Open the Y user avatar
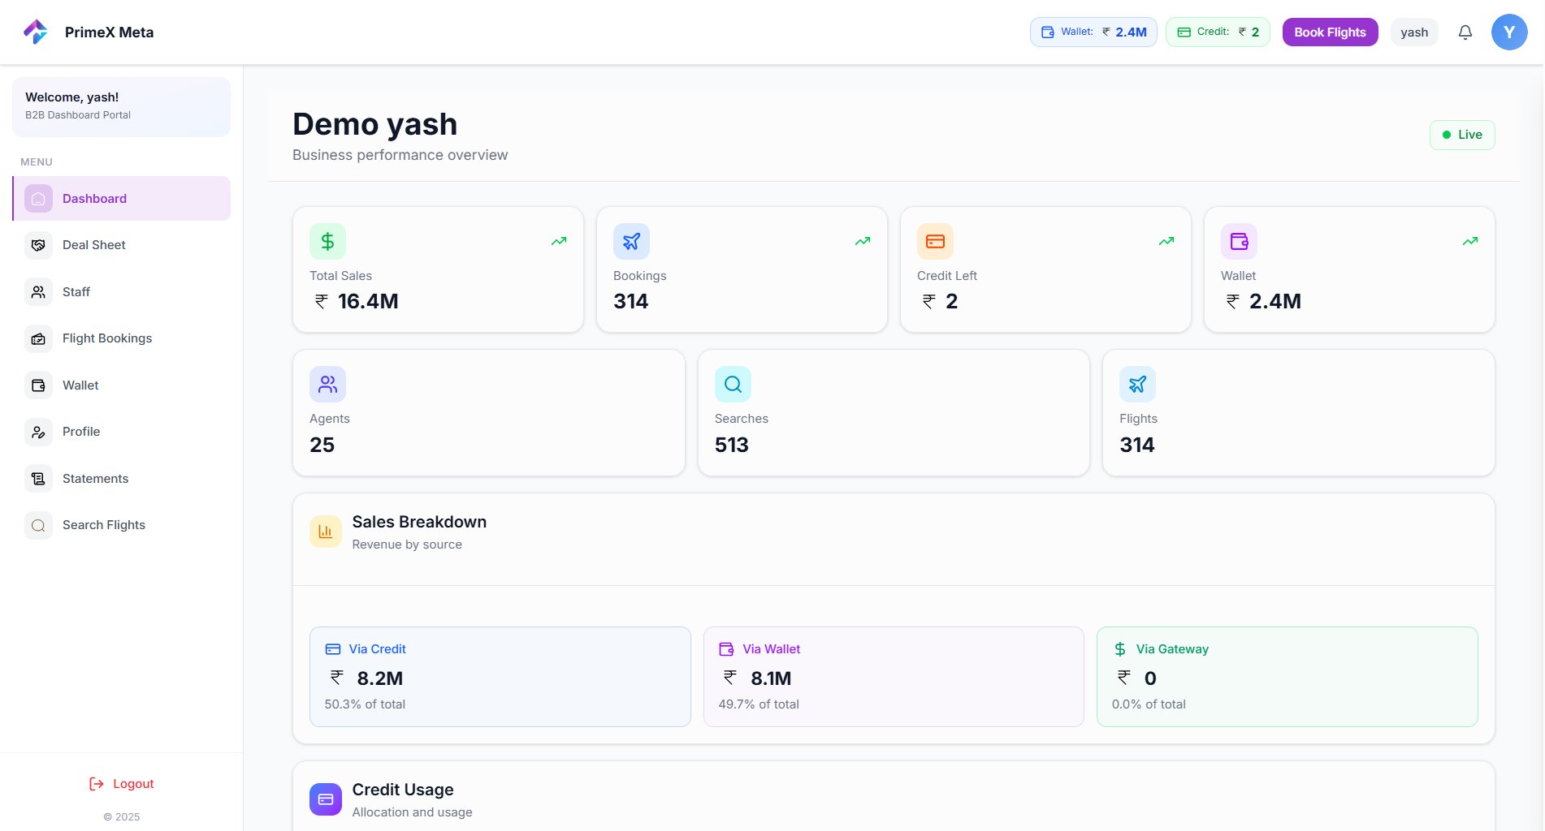Viewport: 1545px width, 831px height. click(x=1509, y=32)
